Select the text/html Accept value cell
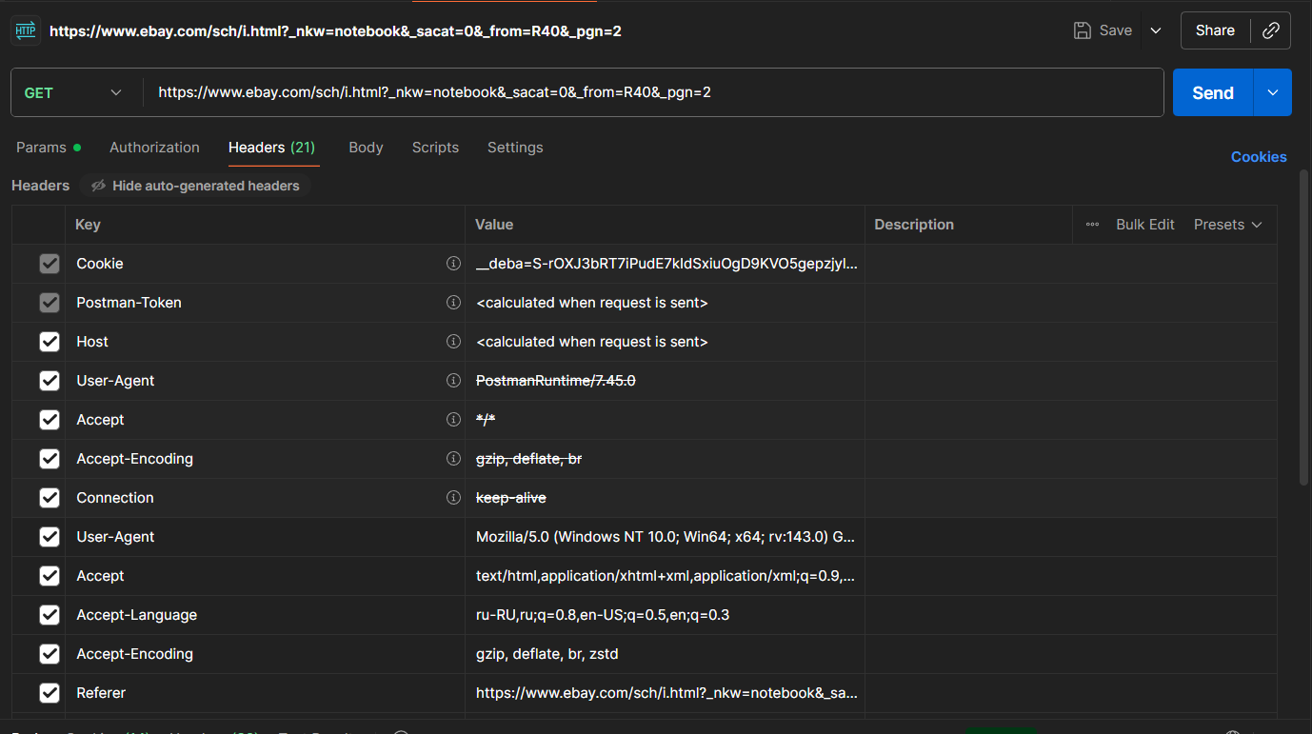Image resolution: width=1312 pixels, height=734 pixels. [x=666, y=576]
